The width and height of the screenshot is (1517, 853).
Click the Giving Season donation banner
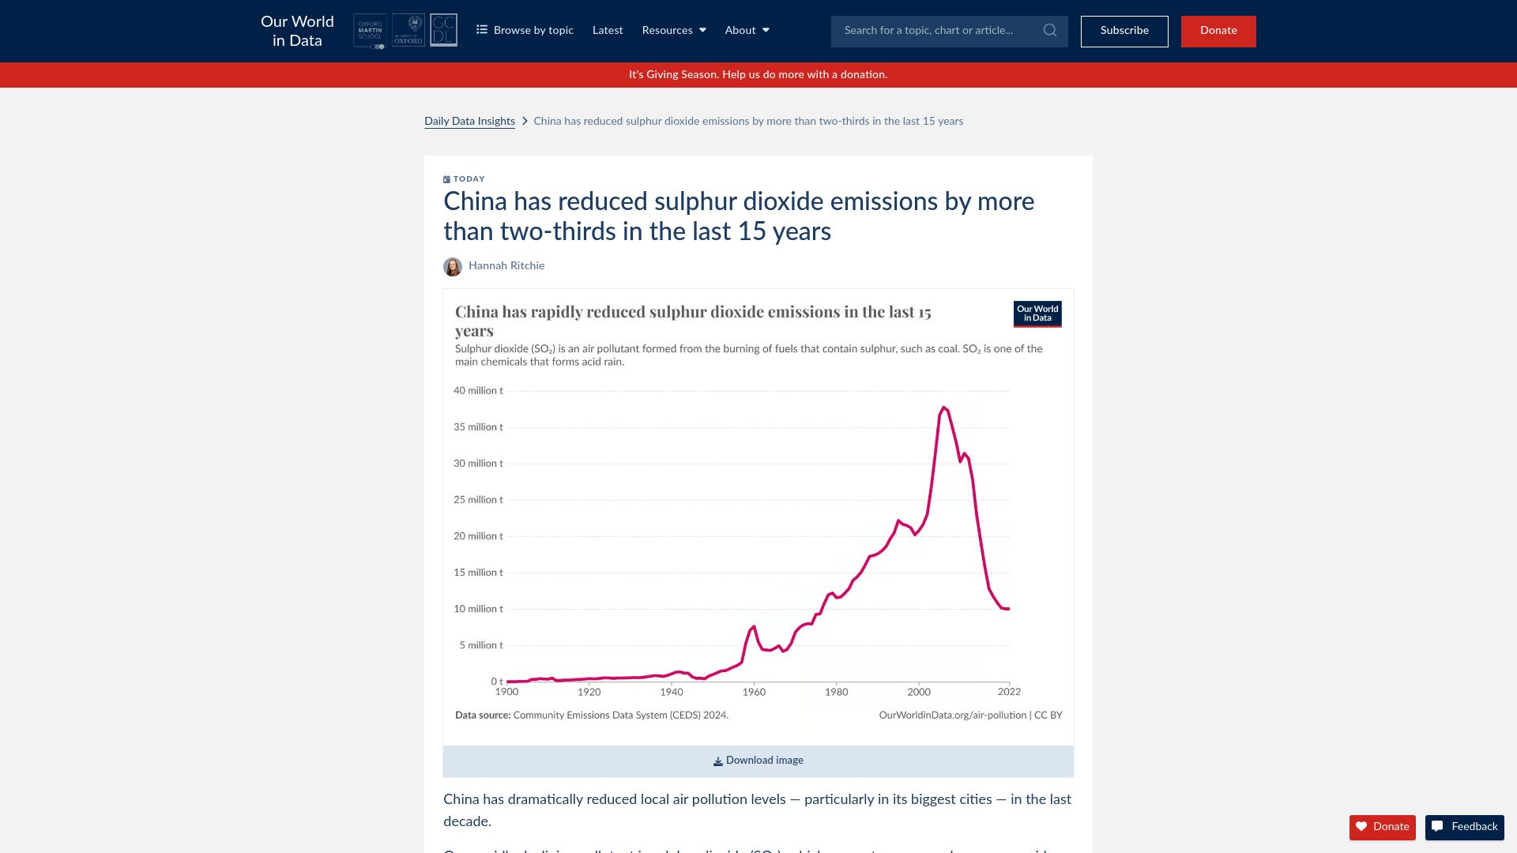coord(758,75)
